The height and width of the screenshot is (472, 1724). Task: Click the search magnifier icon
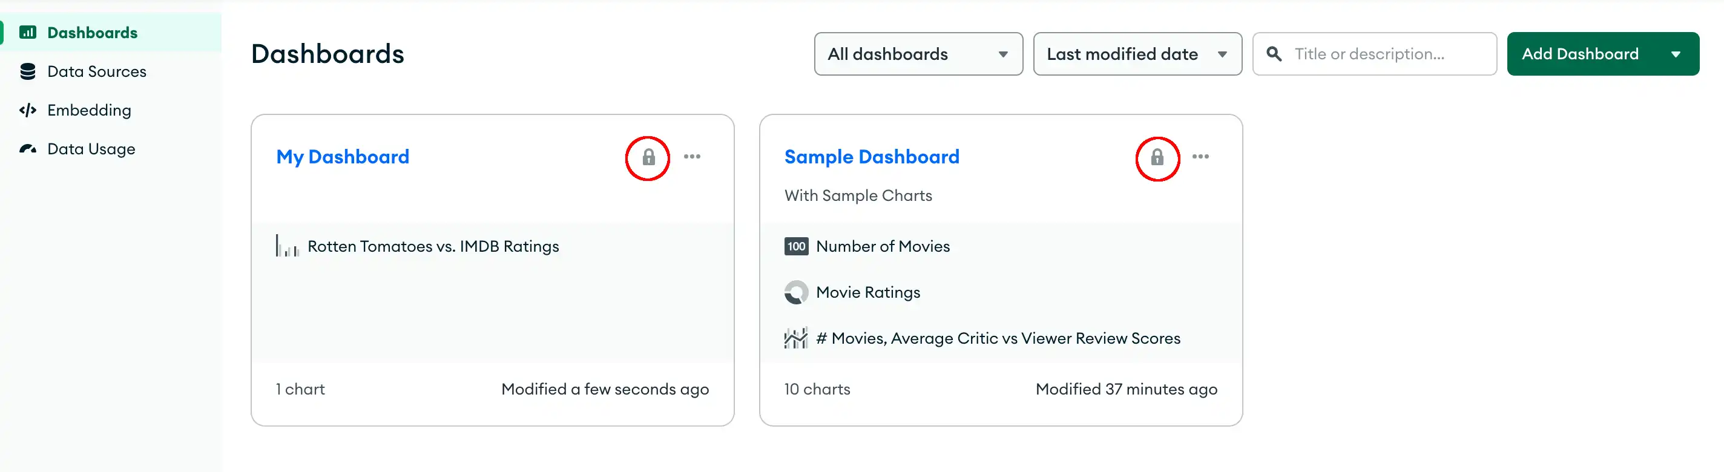(1274, 53)
